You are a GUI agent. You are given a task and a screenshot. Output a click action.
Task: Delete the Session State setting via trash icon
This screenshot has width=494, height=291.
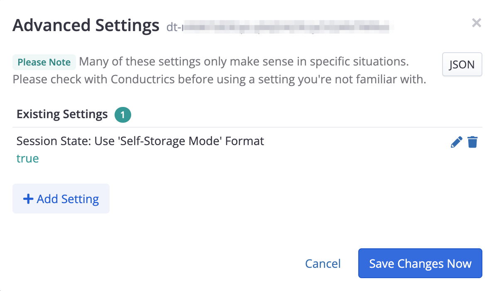tap(472, 143)
